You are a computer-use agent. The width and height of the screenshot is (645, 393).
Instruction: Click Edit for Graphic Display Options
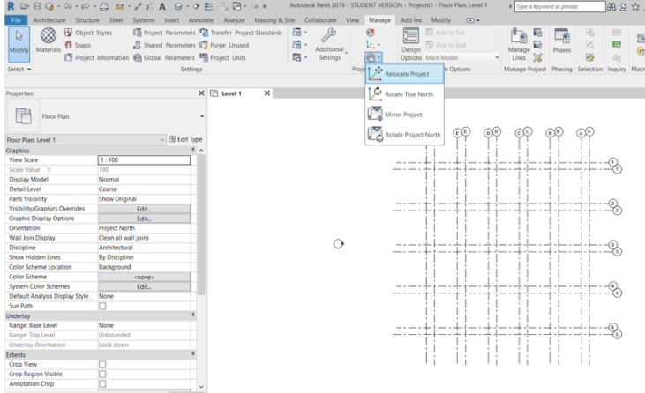pos(144,219)
